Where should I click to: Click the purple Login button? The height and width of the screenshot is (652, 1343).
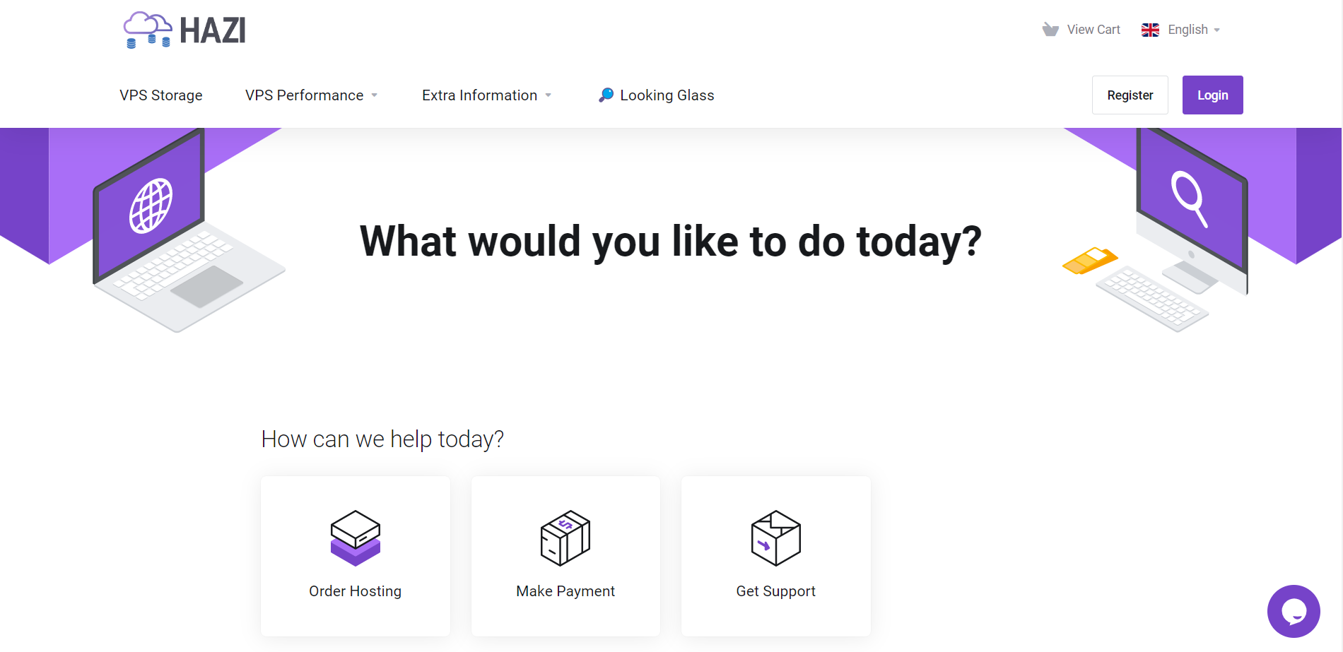1213,95
